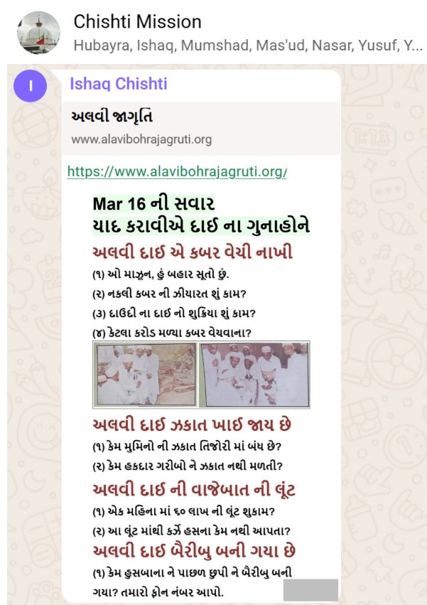Open the left photo of men at a grave
427x605 pixels.
pos(146,375)
